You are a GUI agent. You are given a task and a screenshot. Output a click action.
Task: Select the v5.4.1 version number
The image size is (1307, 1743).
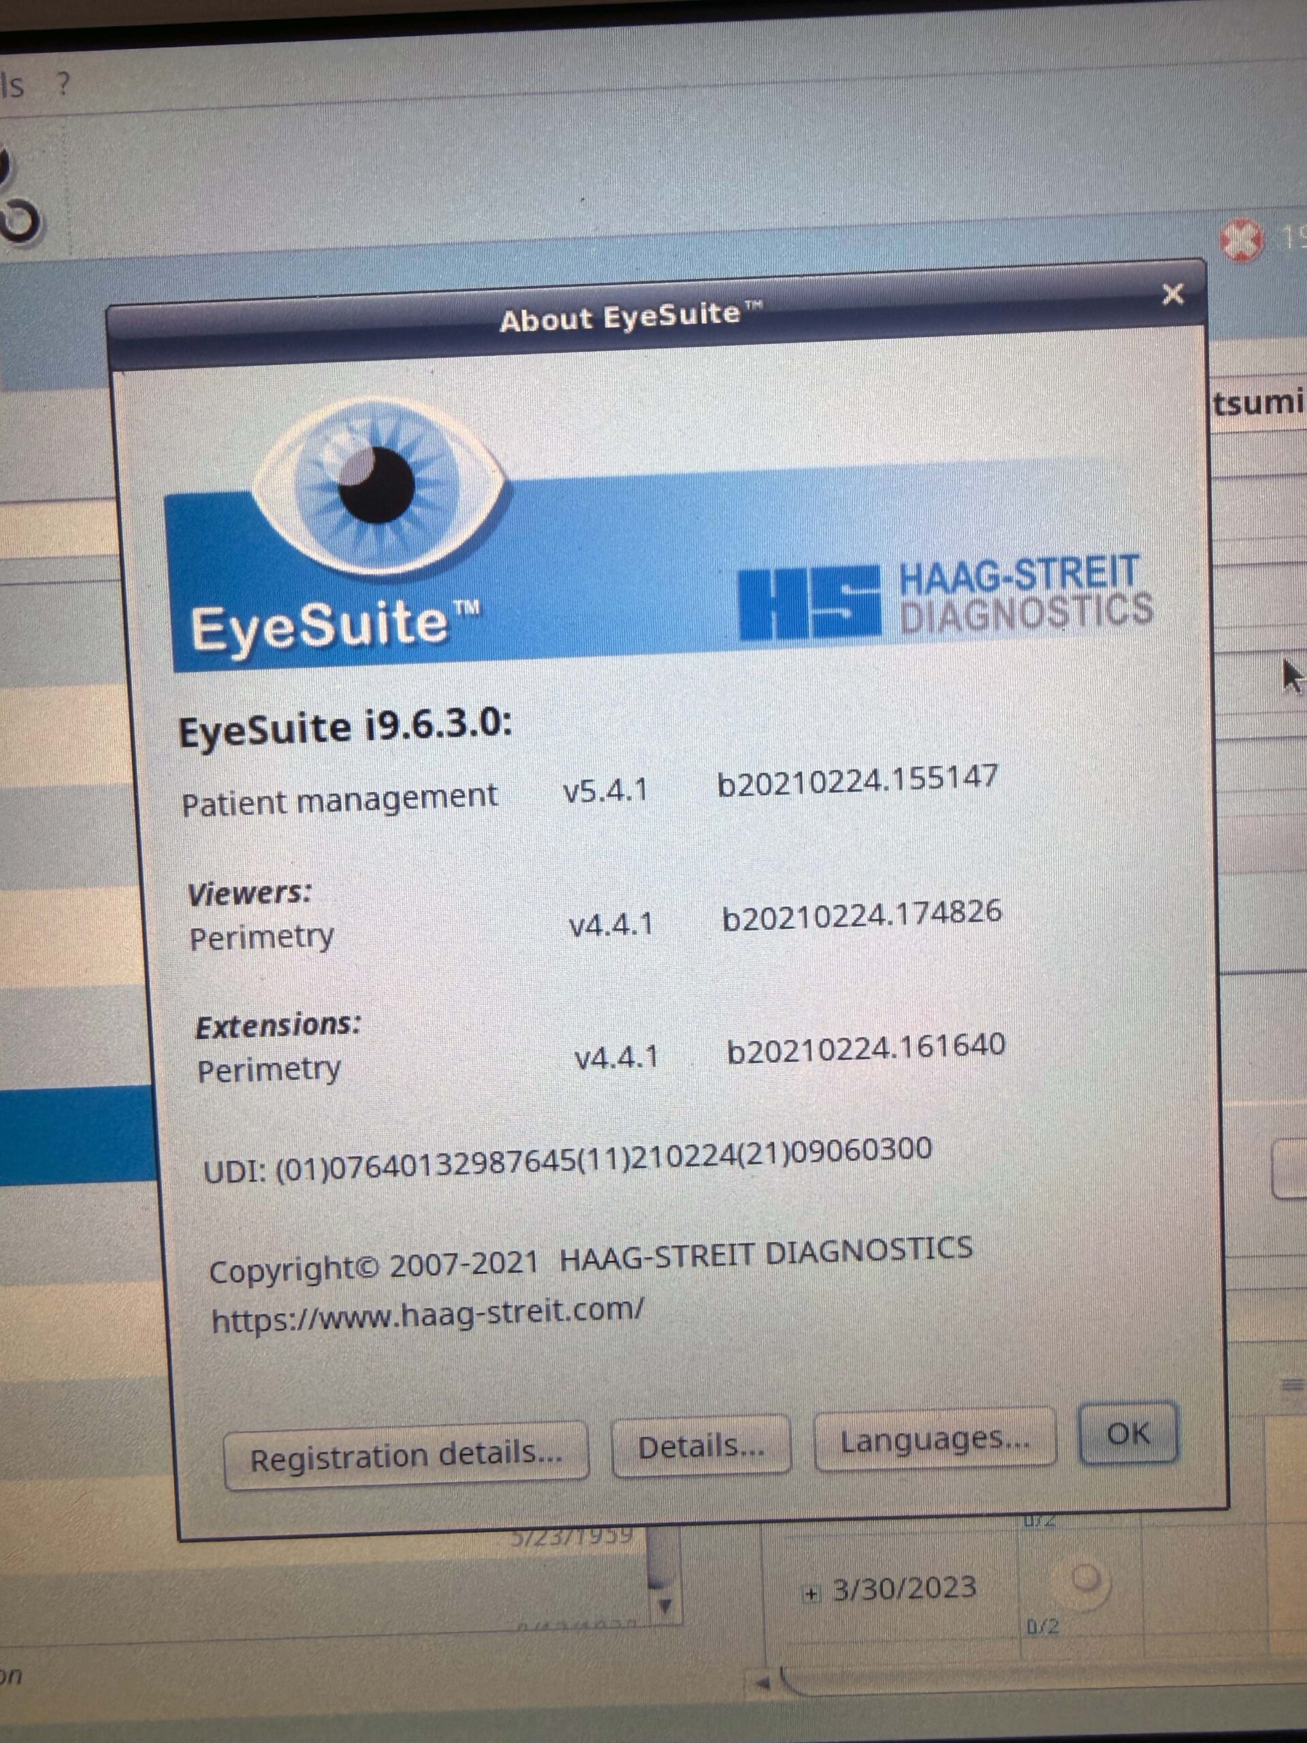605,788
